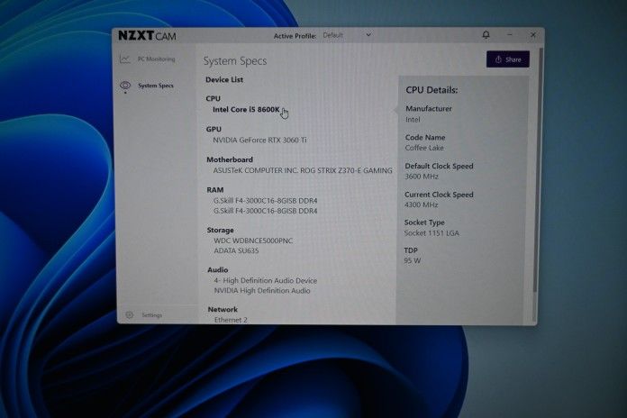The height and width of the screenshot is (418, 627).
Task: Open the notifications bell icon
Action: [486, 35]
